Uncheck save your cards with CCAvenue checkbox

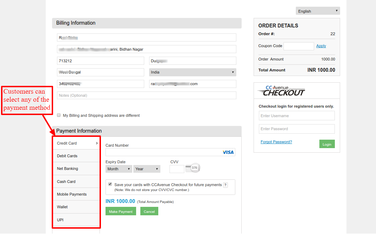pos(110,184)
